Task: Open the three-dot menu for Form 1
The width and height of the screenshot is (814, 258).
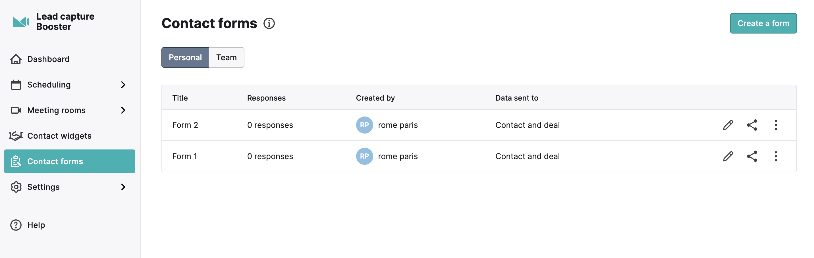Action: [x=776, y=156]
